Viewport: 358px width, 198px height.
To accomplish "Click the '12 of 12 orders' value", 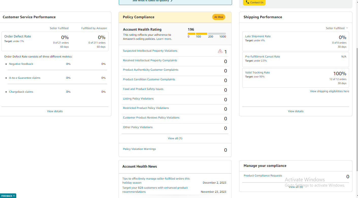I will (x=338, y=79).
